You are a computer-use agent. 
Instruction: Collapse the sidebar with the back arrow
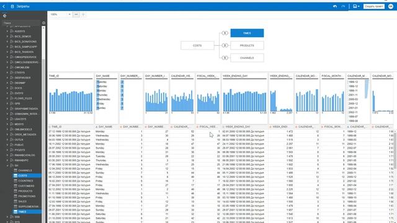coord(4,15)
